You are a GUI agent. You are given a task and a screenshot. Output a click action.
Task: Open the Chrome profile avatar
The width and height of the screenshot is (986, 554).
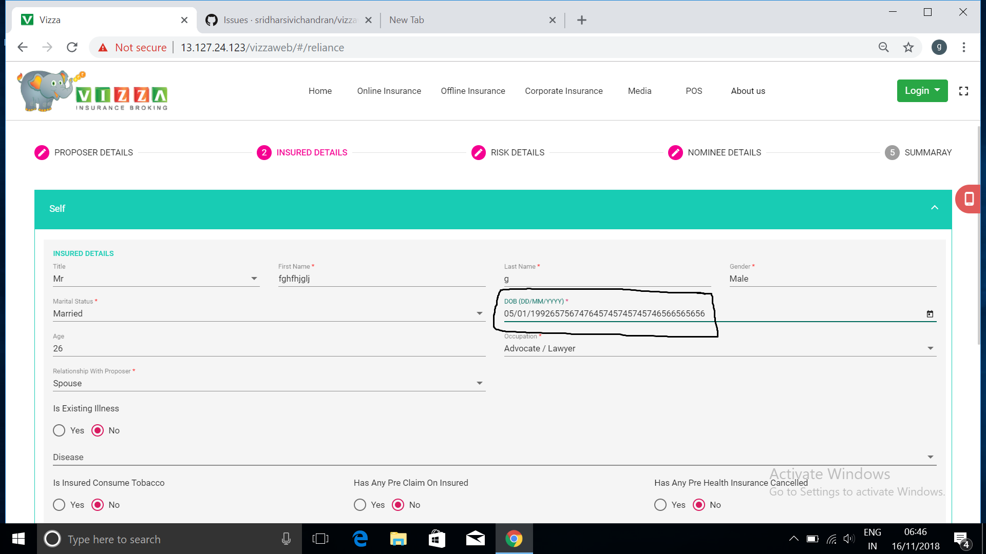[939, 47]
